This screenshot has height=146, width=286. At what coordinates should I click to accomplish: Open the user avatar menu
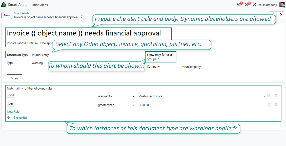282,5
